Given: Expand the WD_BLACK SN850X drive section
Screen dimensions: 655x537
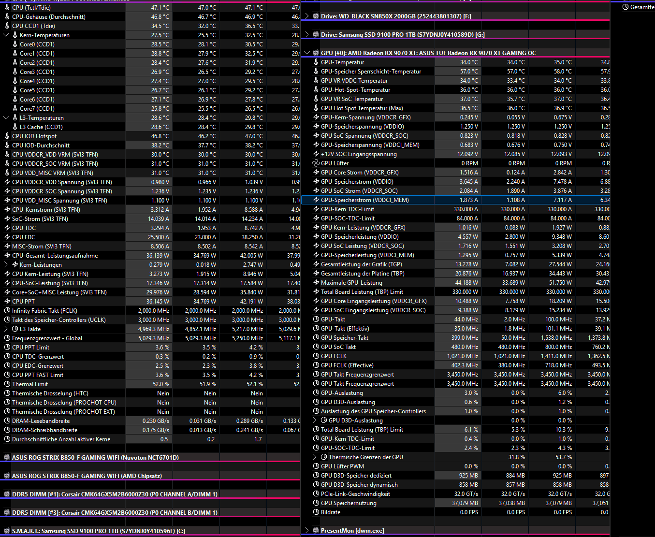Looking at the screenshot, I should (x=307, y=16).
